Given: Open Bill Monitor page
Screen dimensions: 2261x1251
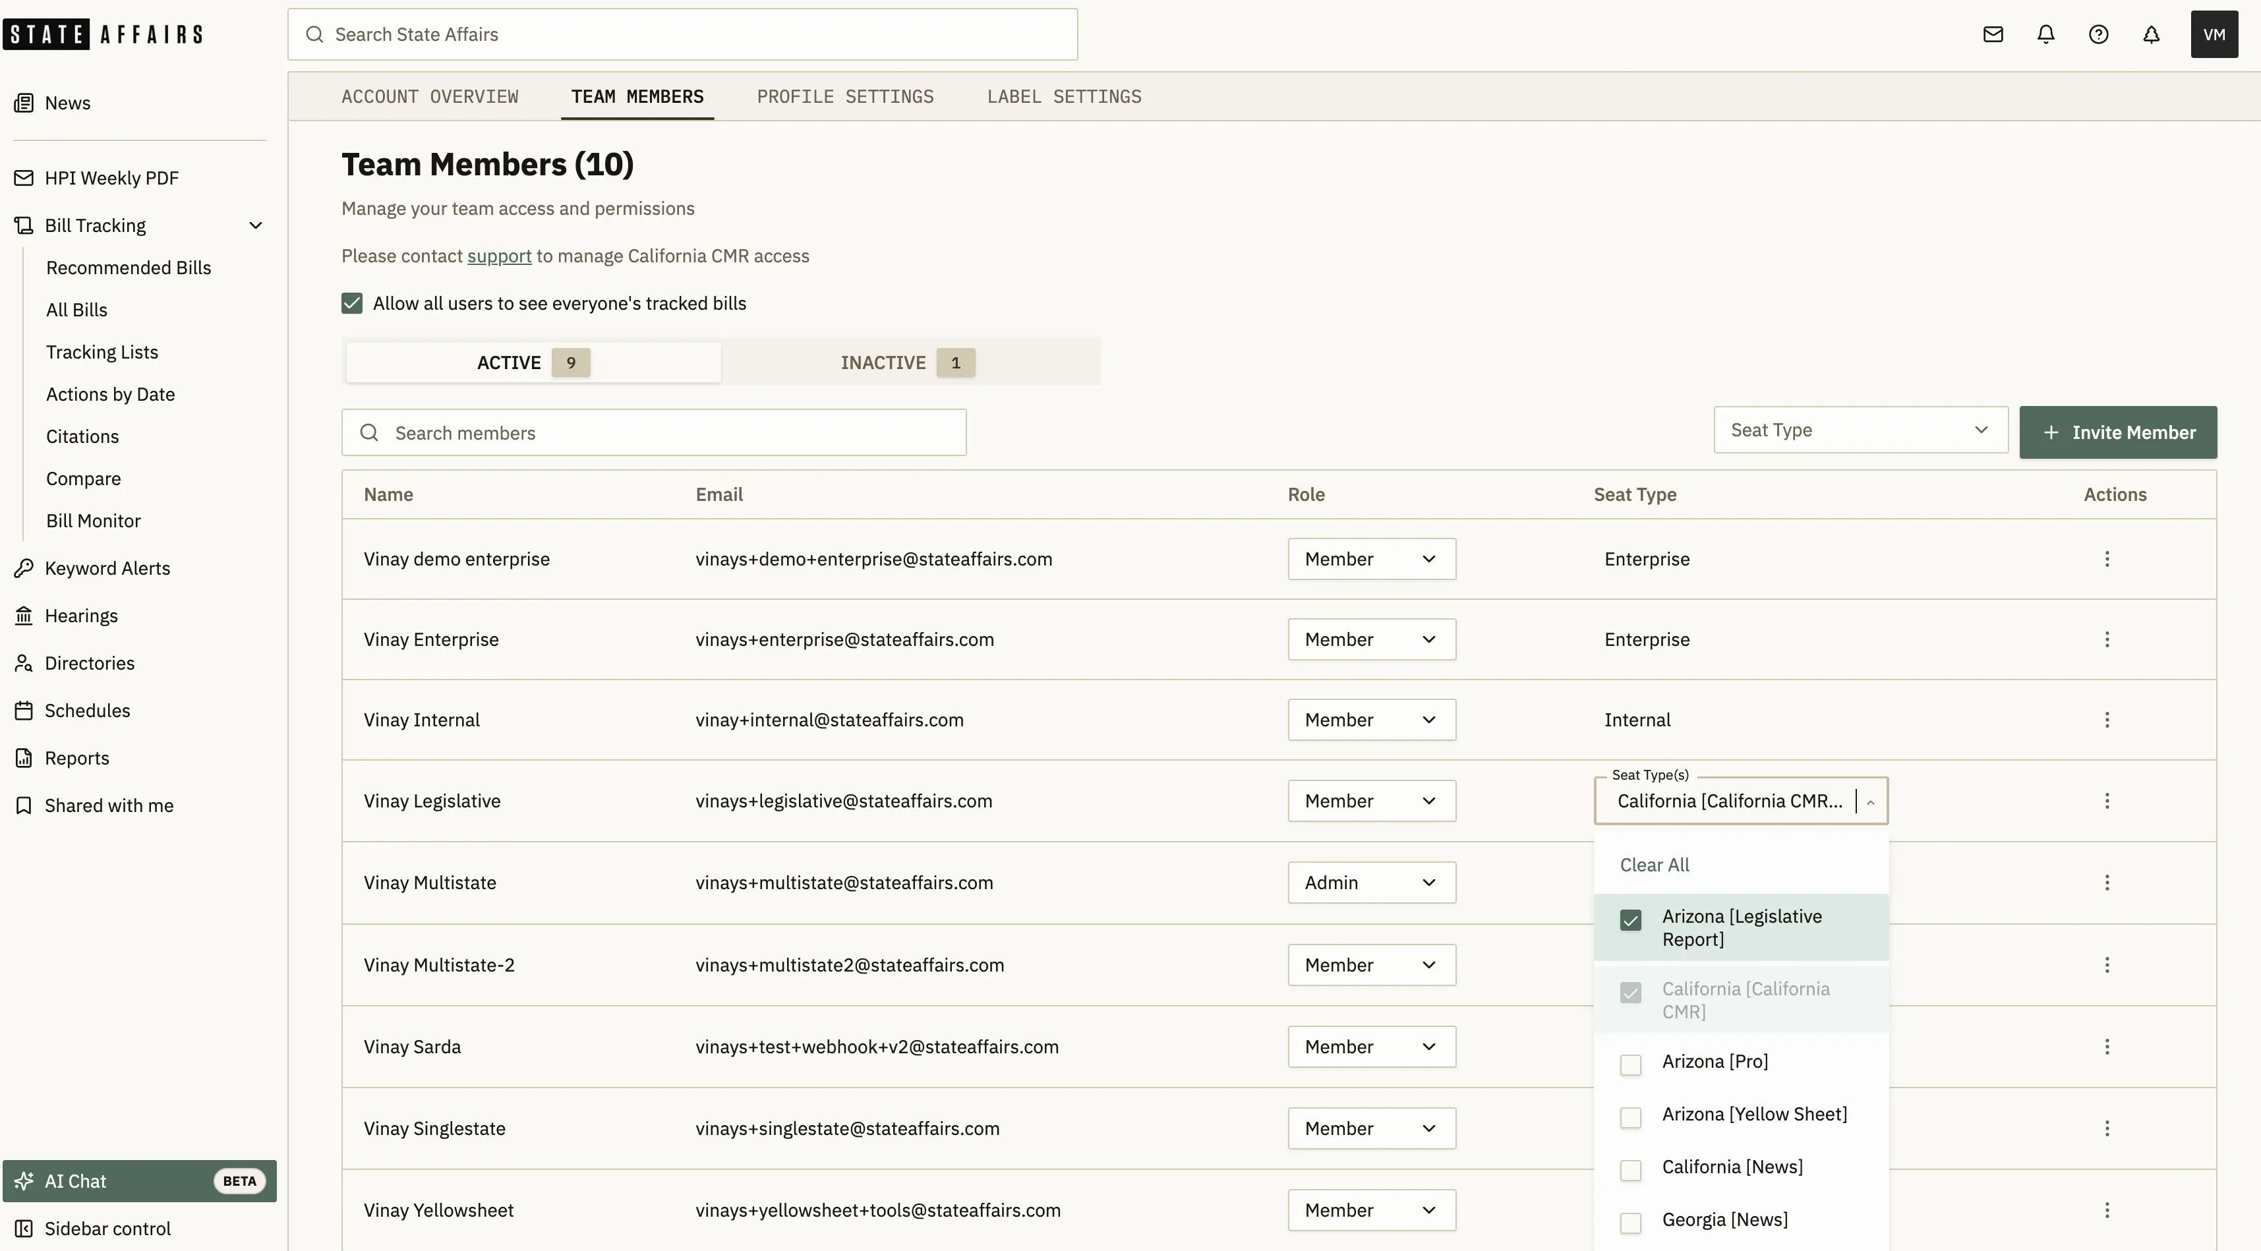Looking at the screenshot, I should [93, 521].
